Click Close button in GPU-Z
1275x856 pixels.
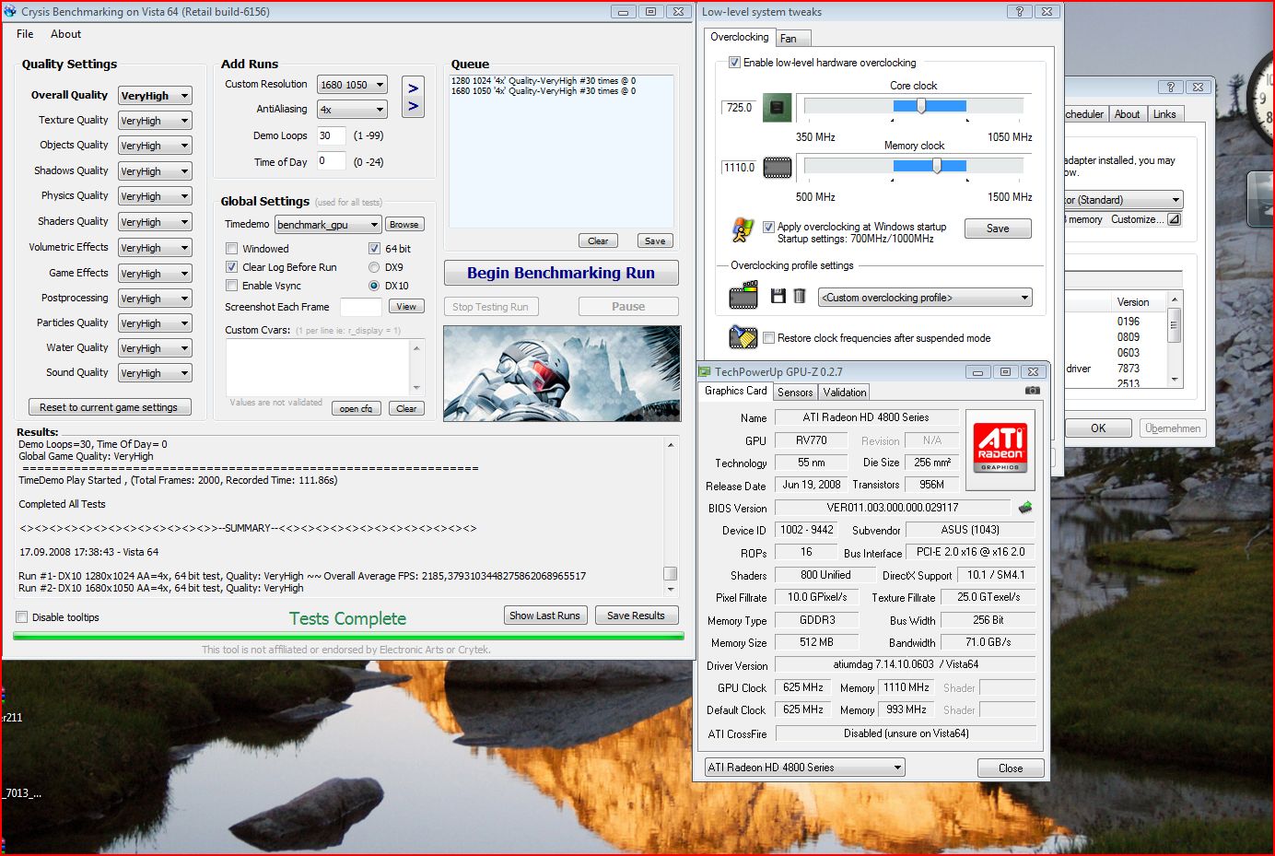tap(1011, 768)
